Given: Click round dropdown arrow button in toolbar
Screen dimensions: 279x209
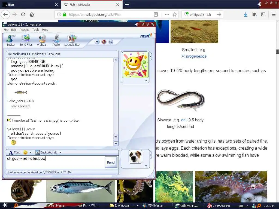Looking at the screenshot, I should [x=97, y=42].
